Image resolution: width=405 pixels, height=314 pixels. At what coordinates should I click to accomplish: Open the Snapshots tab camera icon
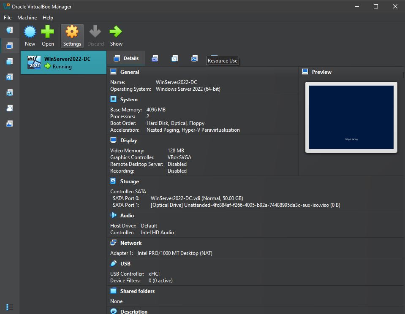pyautogui.click(x=155, y=58)
